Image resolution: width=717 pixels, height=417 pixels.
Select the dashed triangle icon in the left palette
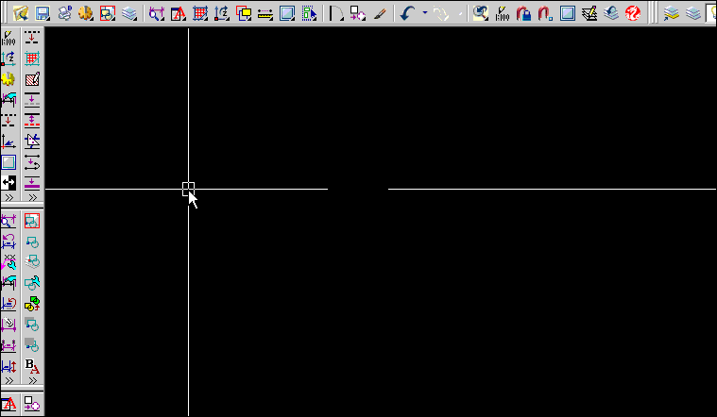click(x=32, y=142)
